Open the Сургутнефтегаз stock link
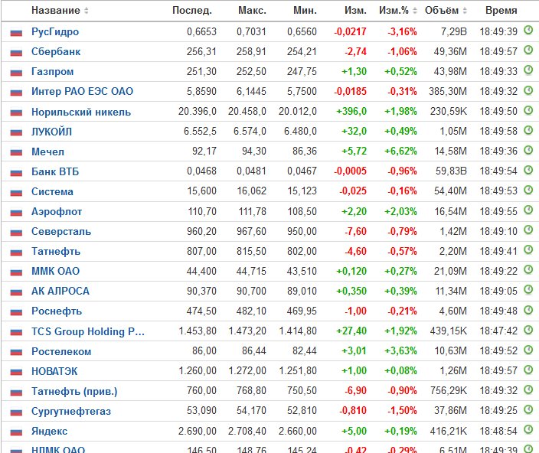This screenshot has width=539, height=453. (x=71, y=412)
